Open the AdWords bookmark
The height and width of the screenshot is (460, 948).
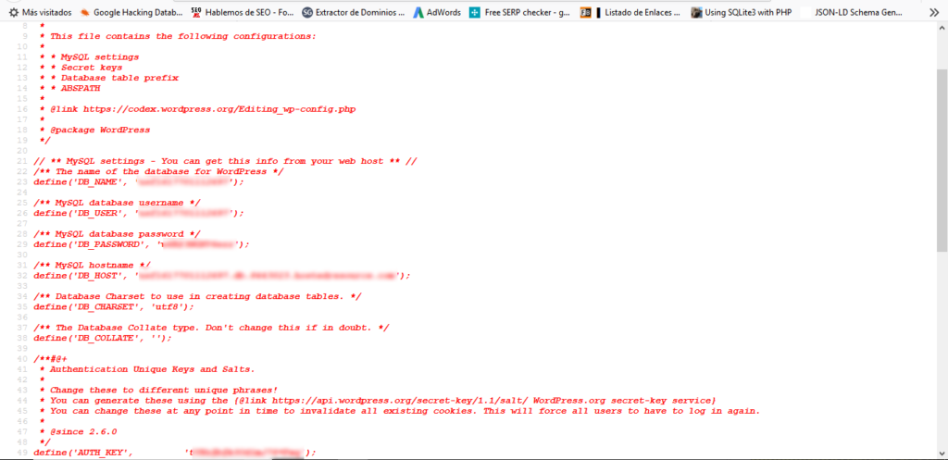pos(437,12)
